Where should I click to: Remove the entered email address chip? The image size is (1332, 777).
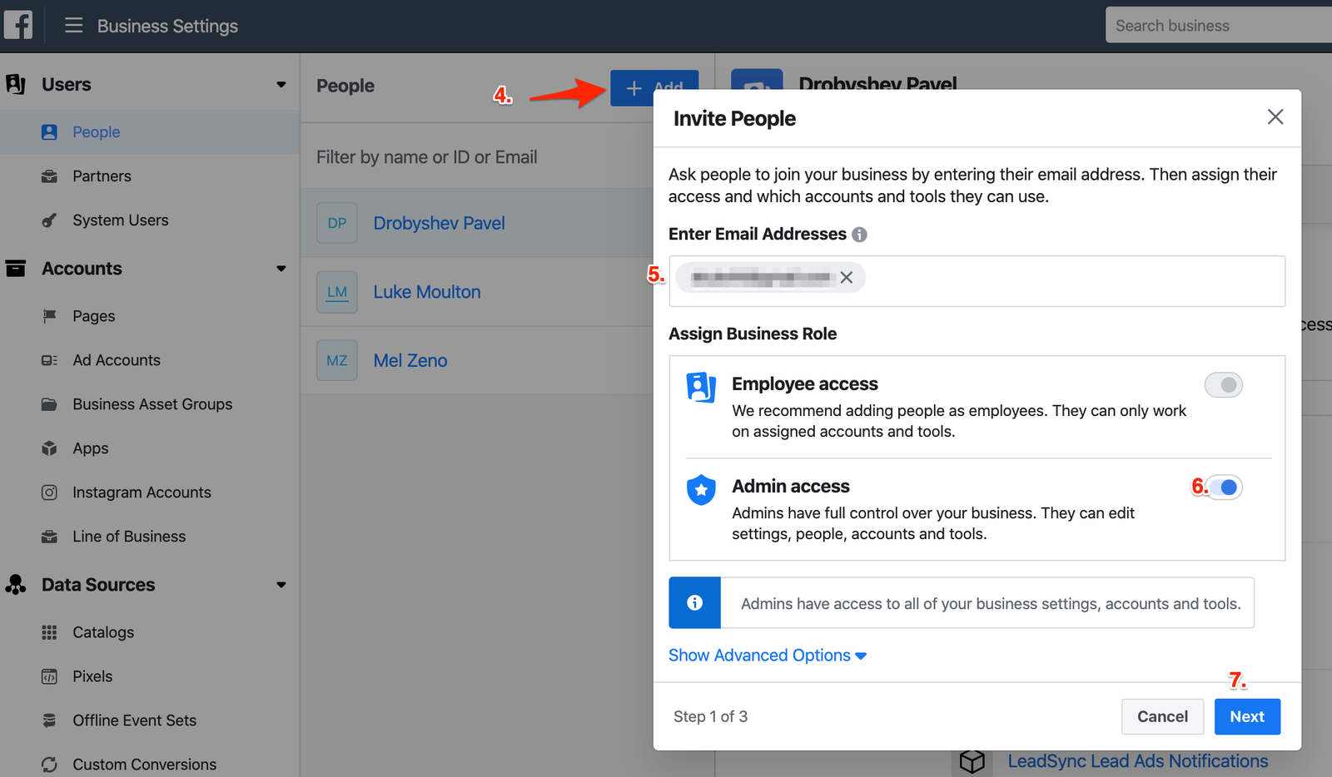click(x=846, y=278)
